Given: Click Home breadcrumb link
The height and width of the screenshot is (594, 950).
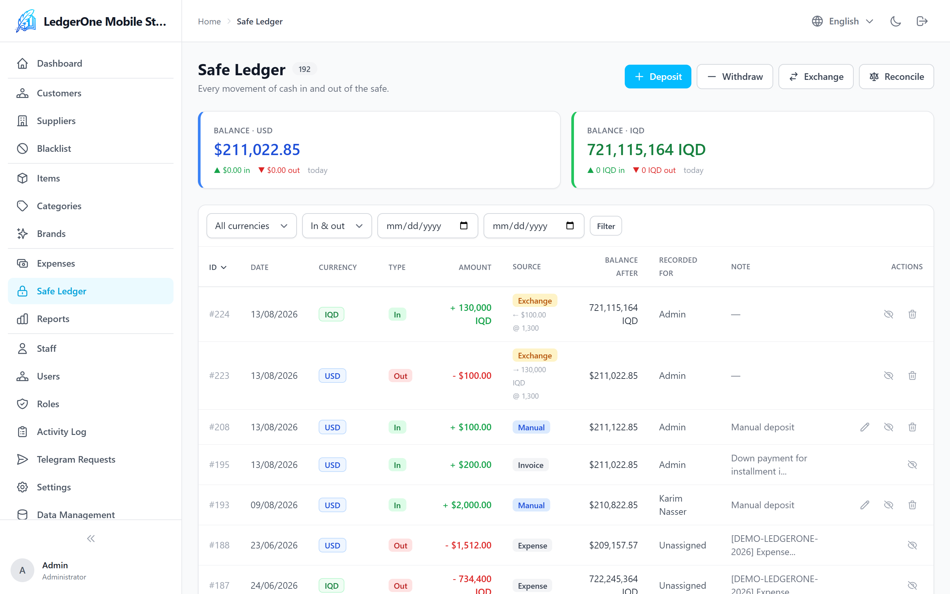Looking at the screenshot, I should tap(209, 21).
